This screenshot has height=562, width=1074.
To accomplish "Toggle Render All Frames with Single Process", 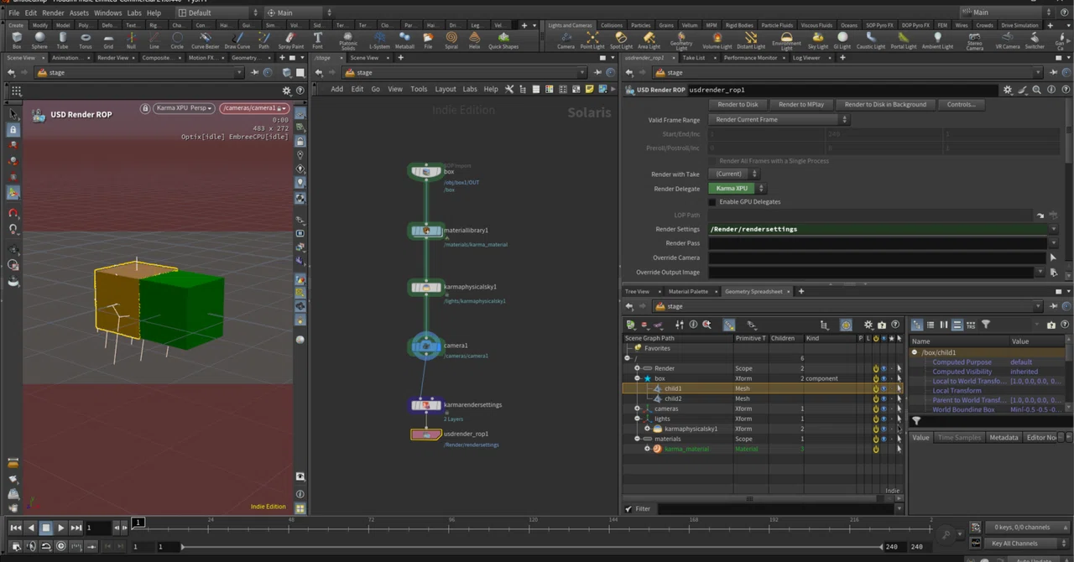I will point(712,161).
